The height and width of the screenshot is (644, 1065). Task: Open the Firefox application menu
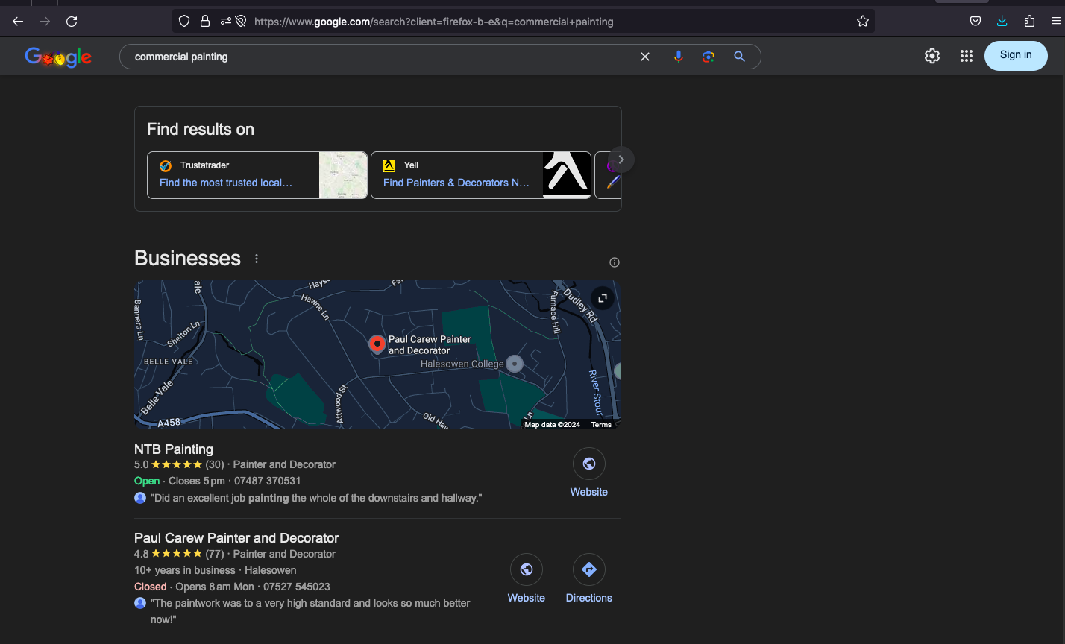1055,22
